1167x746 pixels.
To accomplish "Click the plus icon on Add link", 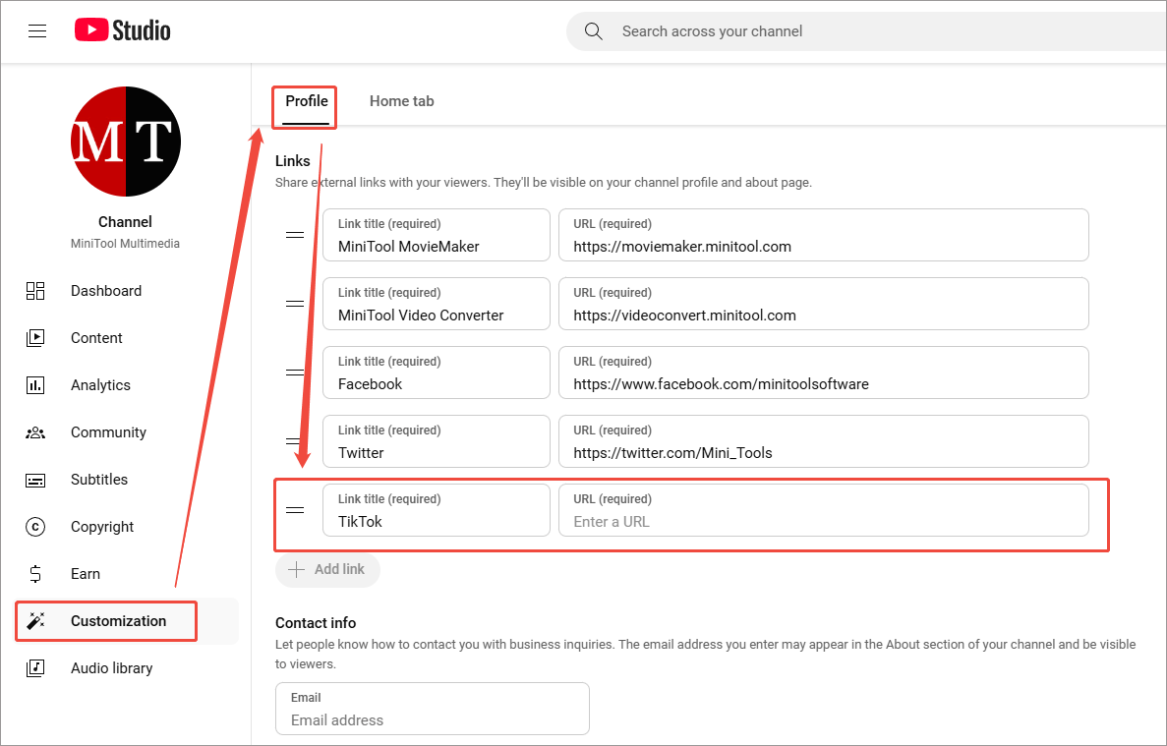I will [296, 570].
